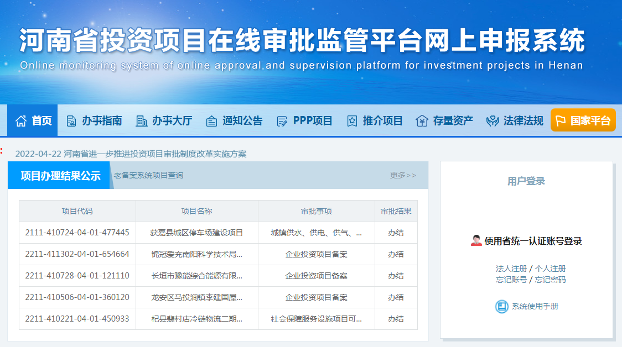The height and width of the screenshot is (347, 622).
Task: Click the flag icon on 国家平台
Action: click(561, 120)
